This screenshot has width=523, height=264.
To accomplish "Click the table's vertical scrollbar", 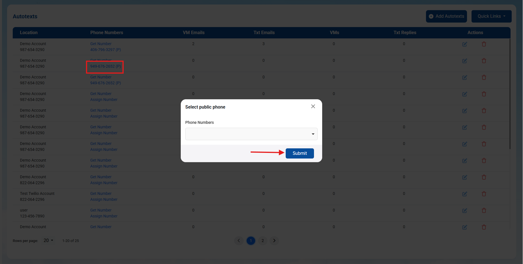I will coord(510,94).
